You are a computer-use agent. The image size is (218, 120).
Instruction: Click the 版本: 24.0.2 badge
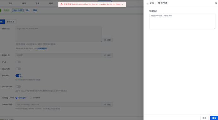click(18, 10)
